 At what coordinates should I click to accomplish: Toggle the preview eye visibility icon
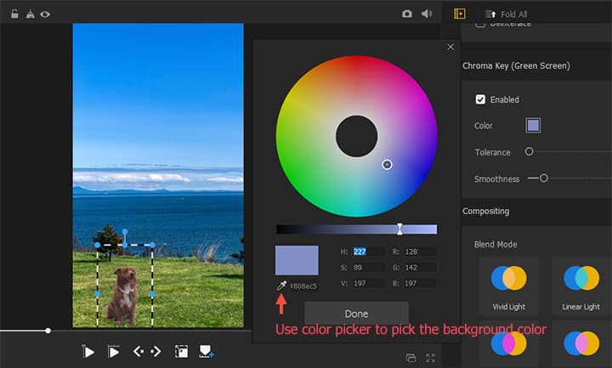tap(45, 14)
